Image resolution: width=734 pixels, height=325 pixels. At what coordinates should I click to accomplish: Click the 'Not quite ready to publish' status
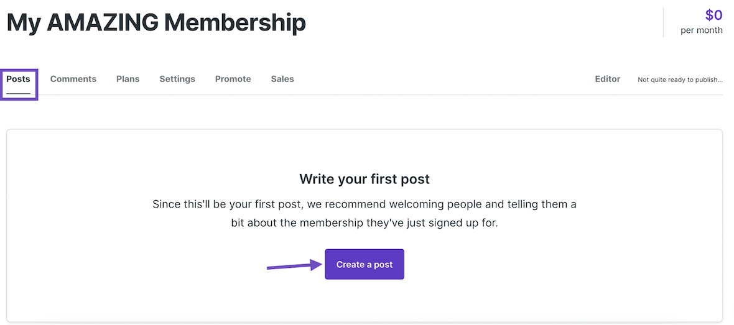click(x=680, y=80)
